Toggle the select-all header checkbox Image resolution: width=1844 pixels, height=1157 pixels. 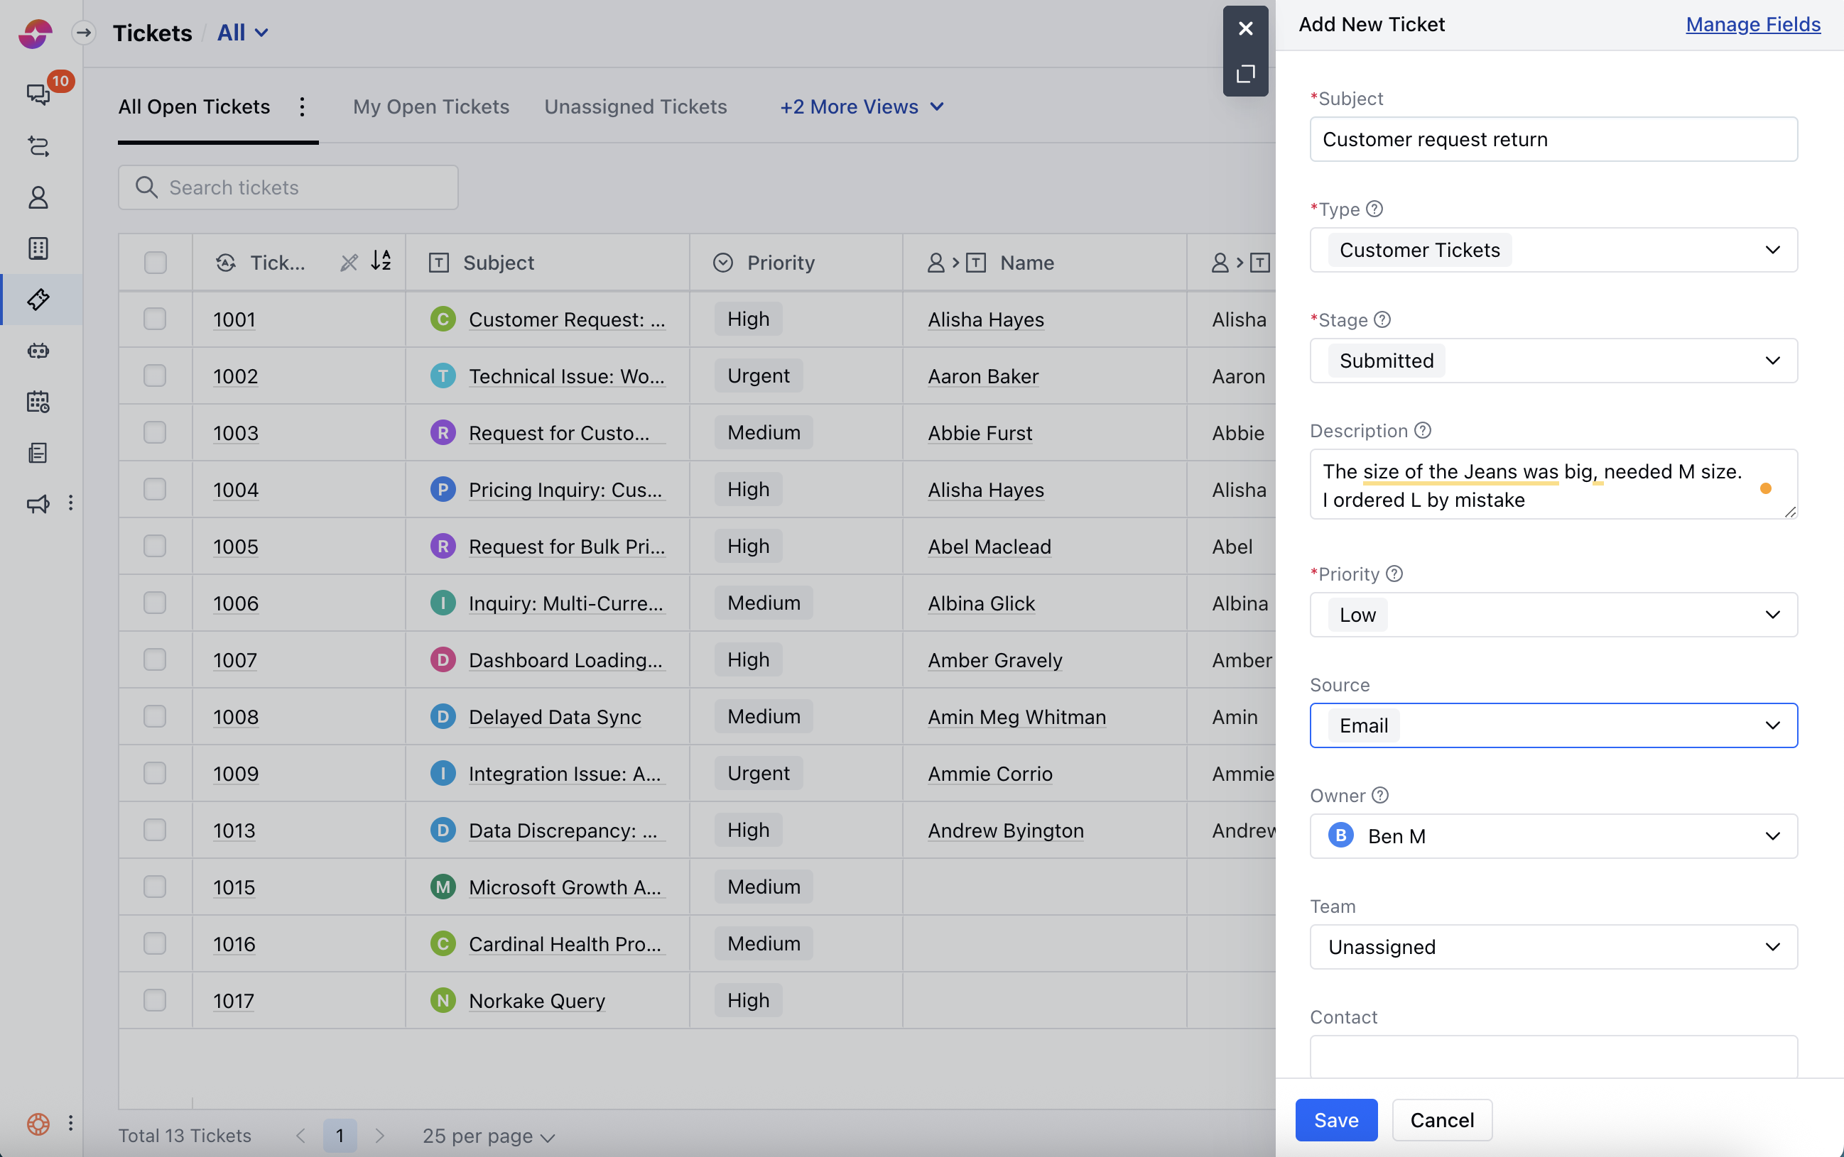(x=155, y=263)
